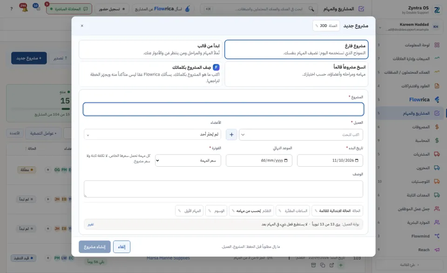
Task: Click the duplicate icon in project row 103
Action: (x=322, y=265)
